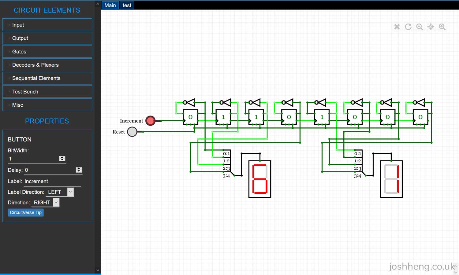Click the left seven-segment display showing 6
This screenshot has height=275, width=459.
(x=259, y=179)
